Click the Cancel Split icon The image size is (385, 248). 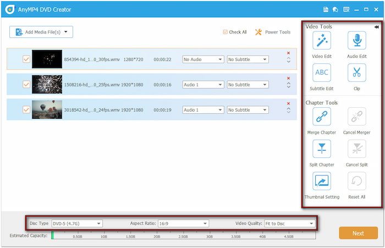click(x=357, y=149)
